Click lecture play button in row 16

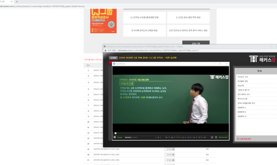170,155
